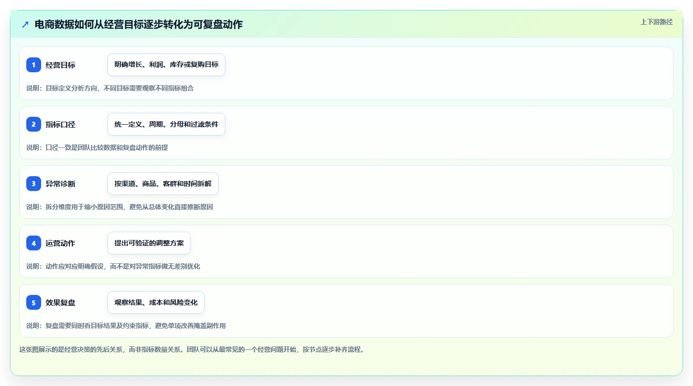Select the 明确增长、利润、库存或复购目标 chip

tap(166, 65)
